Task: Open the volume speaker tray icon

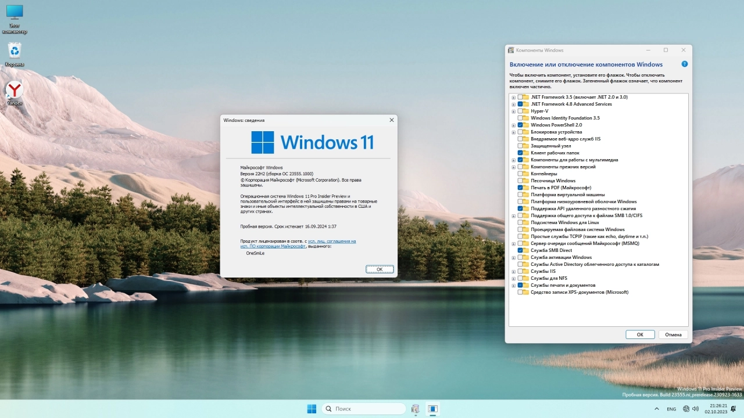Action: [x=696, y=409]
